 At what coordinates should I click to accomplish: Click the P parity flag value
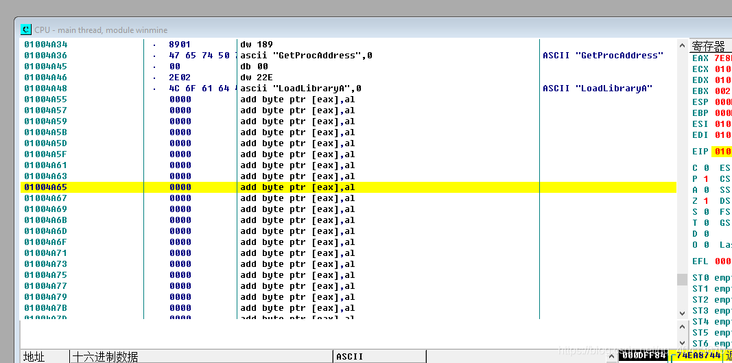point(707,179)
